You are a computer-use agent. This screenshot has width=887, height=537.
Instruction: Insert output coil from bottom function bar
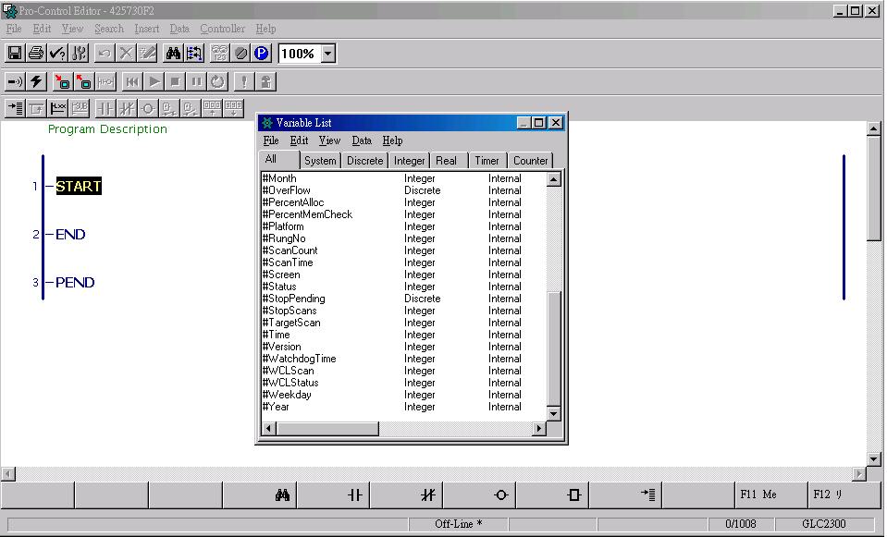click(x=500, y=495)
